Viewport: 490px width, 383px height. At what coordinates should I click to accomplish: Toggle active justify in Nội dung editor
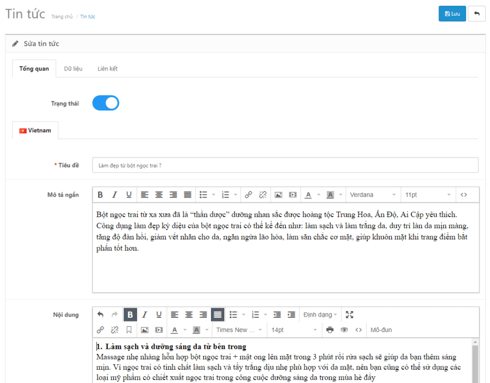click(218, 314)
